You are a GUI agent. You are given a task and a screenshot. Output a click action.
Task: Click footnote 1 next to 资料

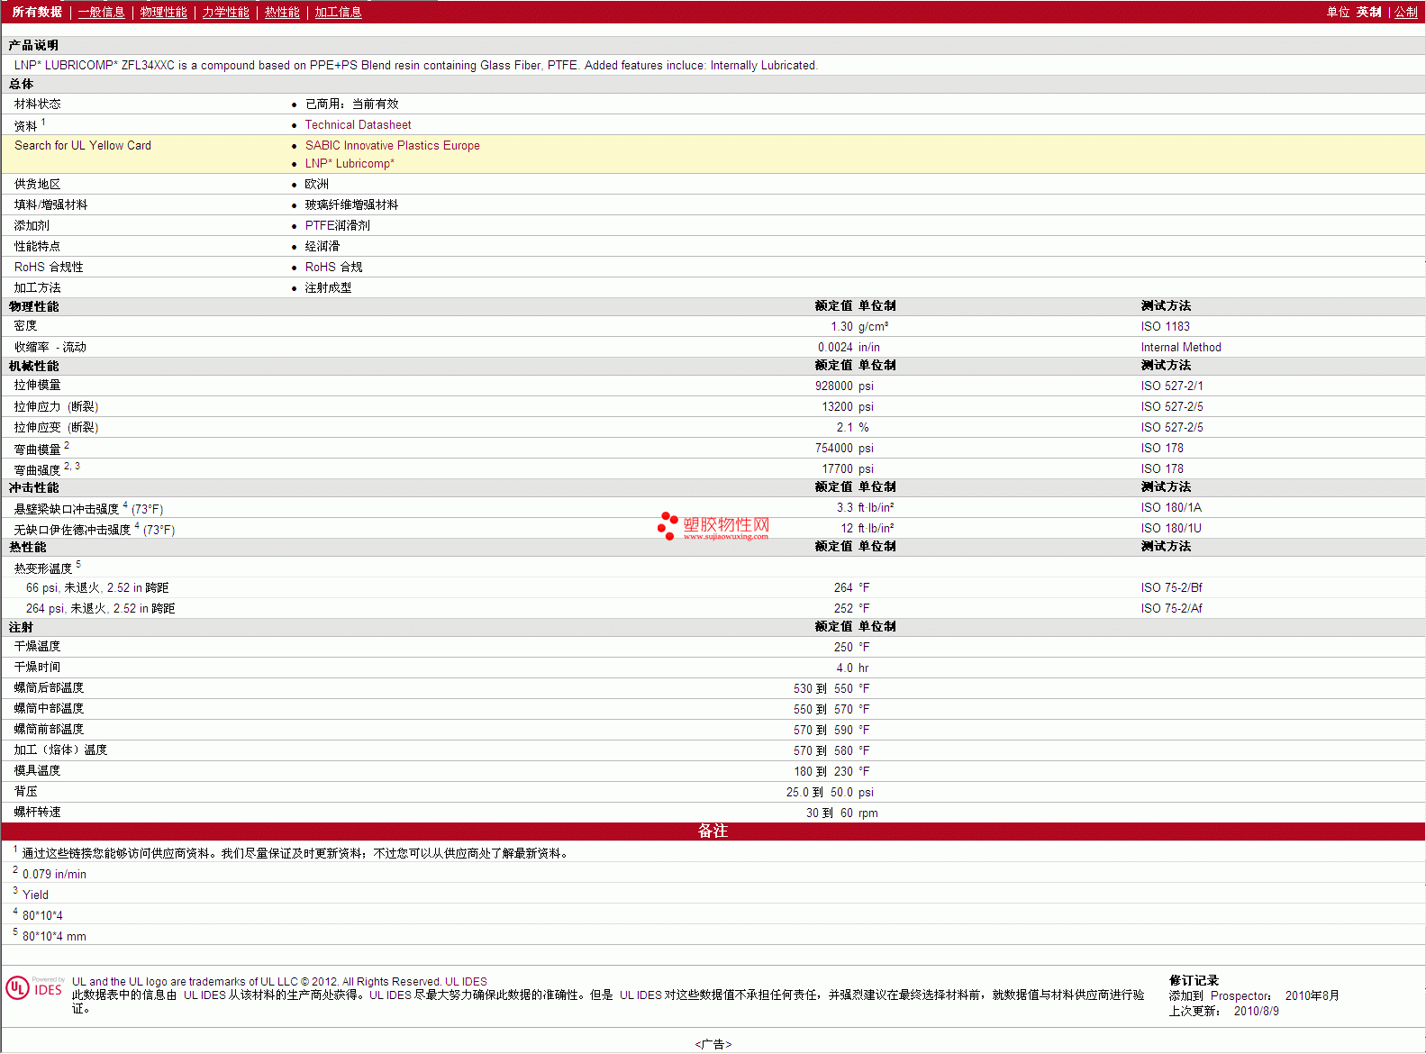43,123
